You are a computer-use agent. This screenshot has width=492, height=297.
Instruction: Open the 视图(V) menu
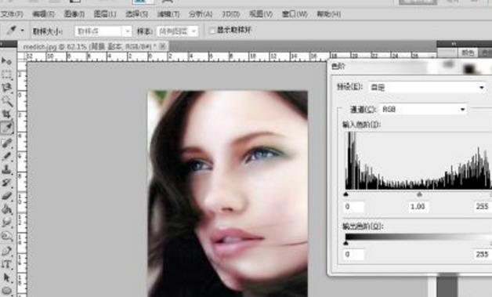260,14
